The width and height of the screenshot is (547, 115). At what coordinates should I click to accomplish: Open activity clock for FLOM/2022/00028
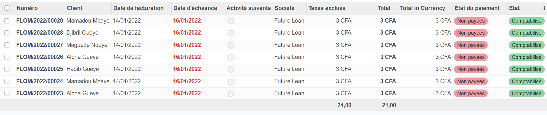click(x=231, y=33)
